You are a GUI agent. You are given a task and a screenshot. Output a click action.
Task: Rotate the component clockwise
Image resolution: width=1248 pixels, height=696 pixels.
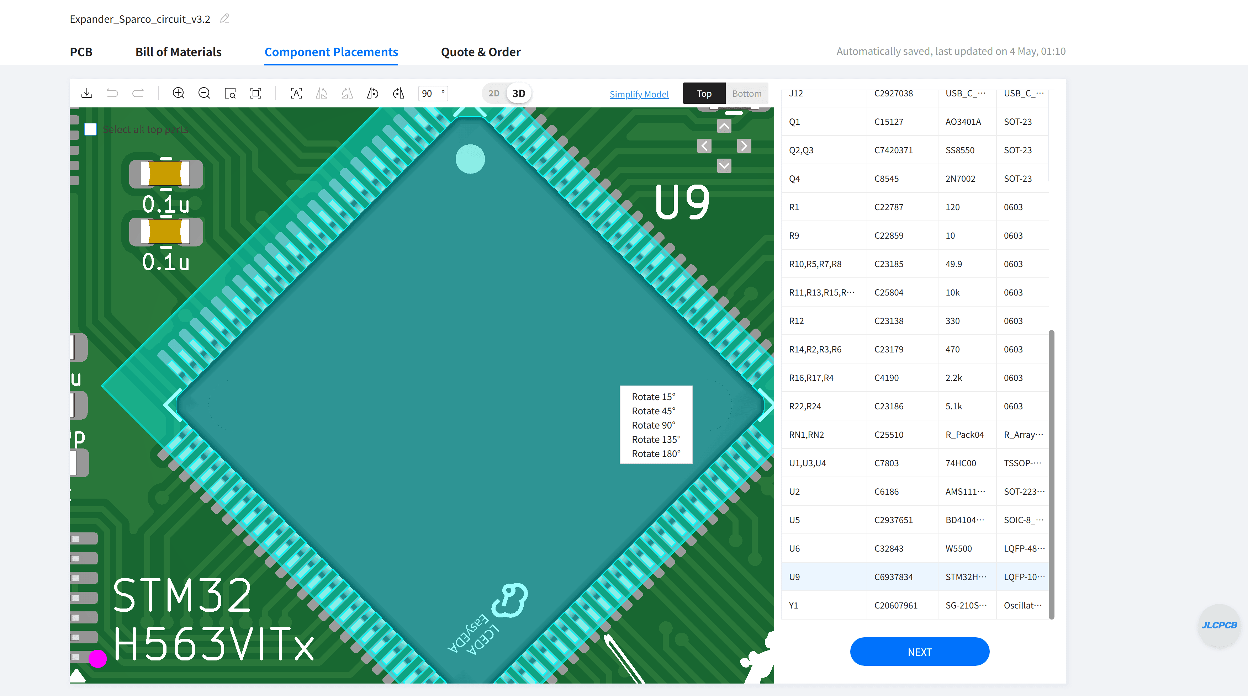point(398,93)
